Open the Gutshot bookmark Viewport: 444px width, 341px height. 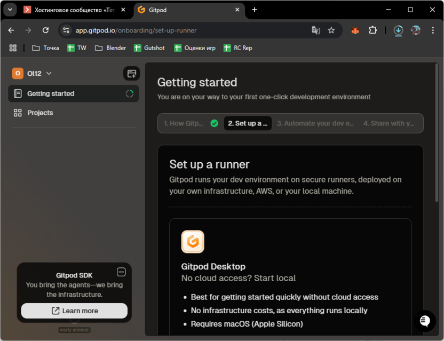[149, 48]
